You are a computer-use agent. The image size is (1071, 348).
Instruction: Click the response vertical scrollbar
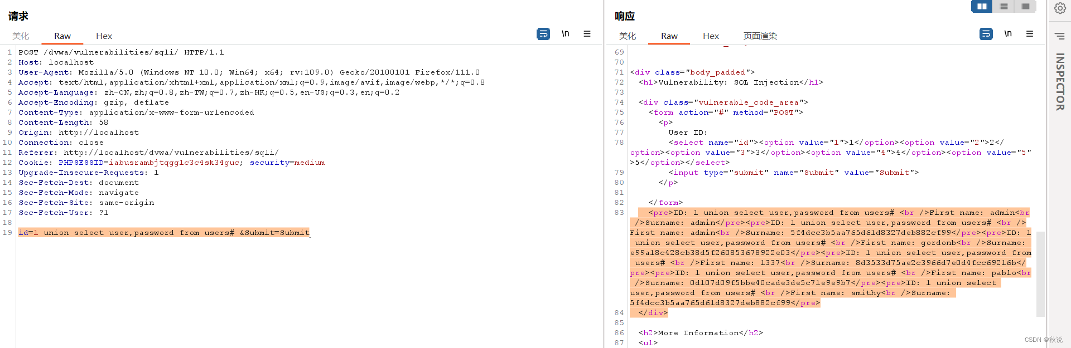point(1040,274)
